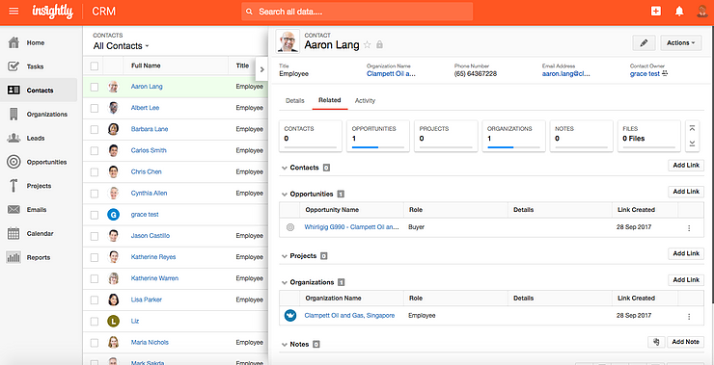The height and width of the screenshot is (365, 714).
Task: Check the box next to Albert Lee
Action: tap(95, 108)
